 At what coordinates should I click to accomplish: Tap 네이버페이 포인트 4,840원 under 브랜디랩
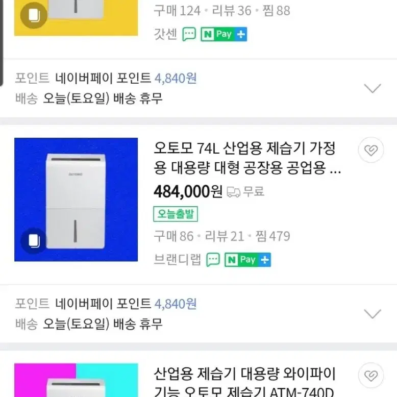click(126, 304)
